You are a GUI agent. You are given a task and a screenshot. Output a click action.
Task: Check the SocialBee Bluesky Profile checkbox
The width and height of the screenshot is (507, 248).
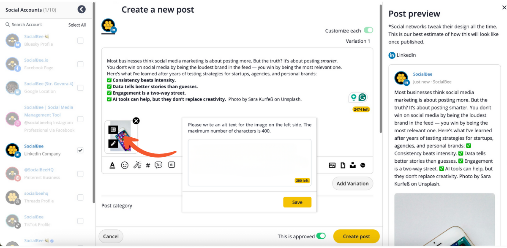click(x=80, y=41)
